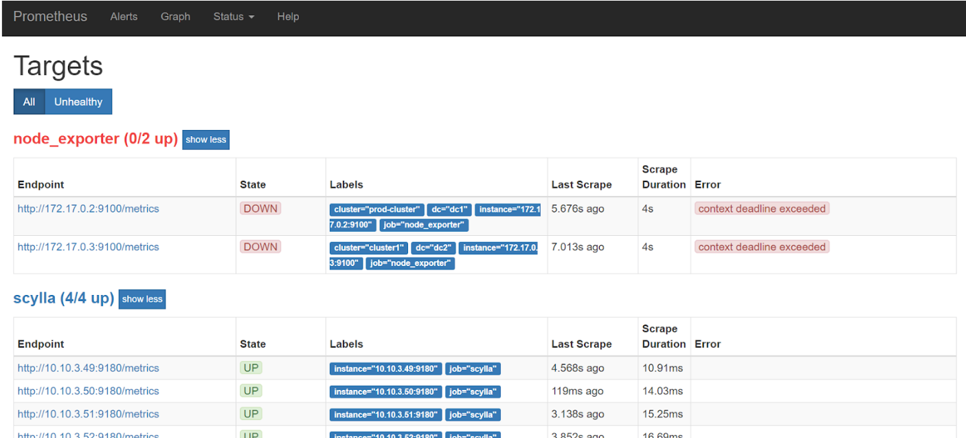Open endpoint 10.10.3.49:9180 metrics link

point(88,369)
